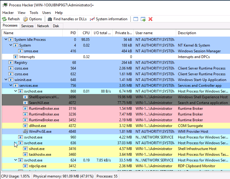Select the RuntimeBroker.exe PID 3452 row
The height and width of the screenshot is (179, 230).
116,120
